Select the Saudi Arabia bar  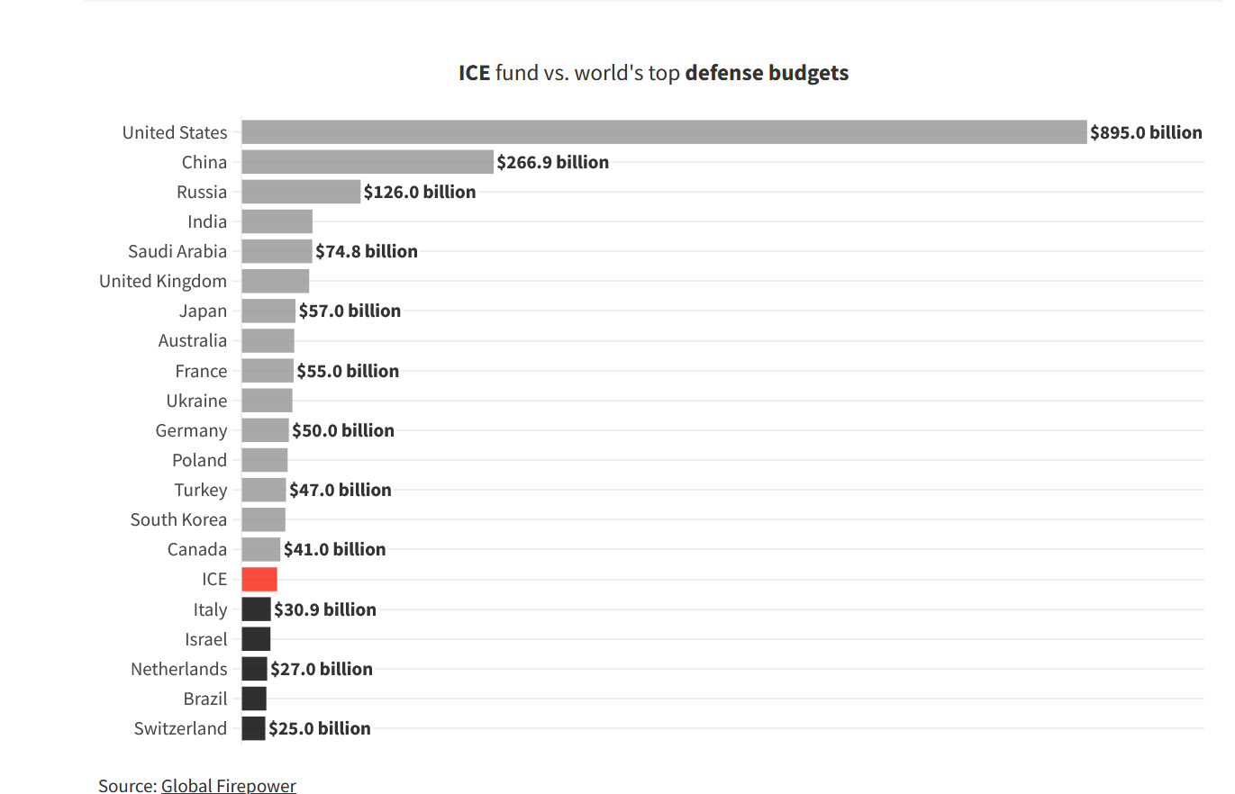pos(277,251)
